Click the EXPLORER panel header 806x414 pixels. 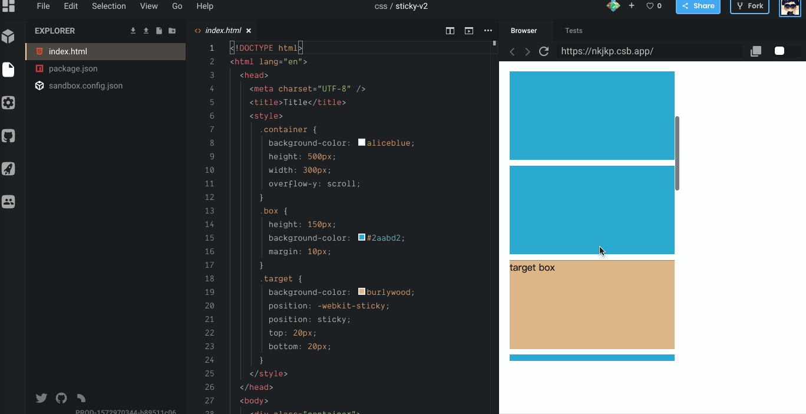(55, 31)
